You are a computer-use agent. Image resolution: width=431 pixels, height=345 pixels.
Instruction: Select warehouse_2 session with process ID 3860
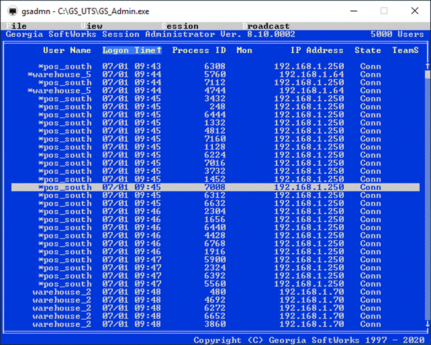[x=216, y=324]
